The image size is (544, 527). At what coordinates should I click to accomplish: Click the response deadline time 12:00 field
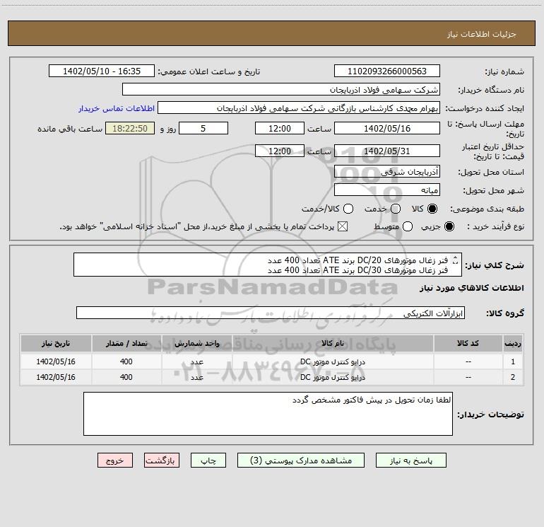pyautogui.click(x=280, y=128)
